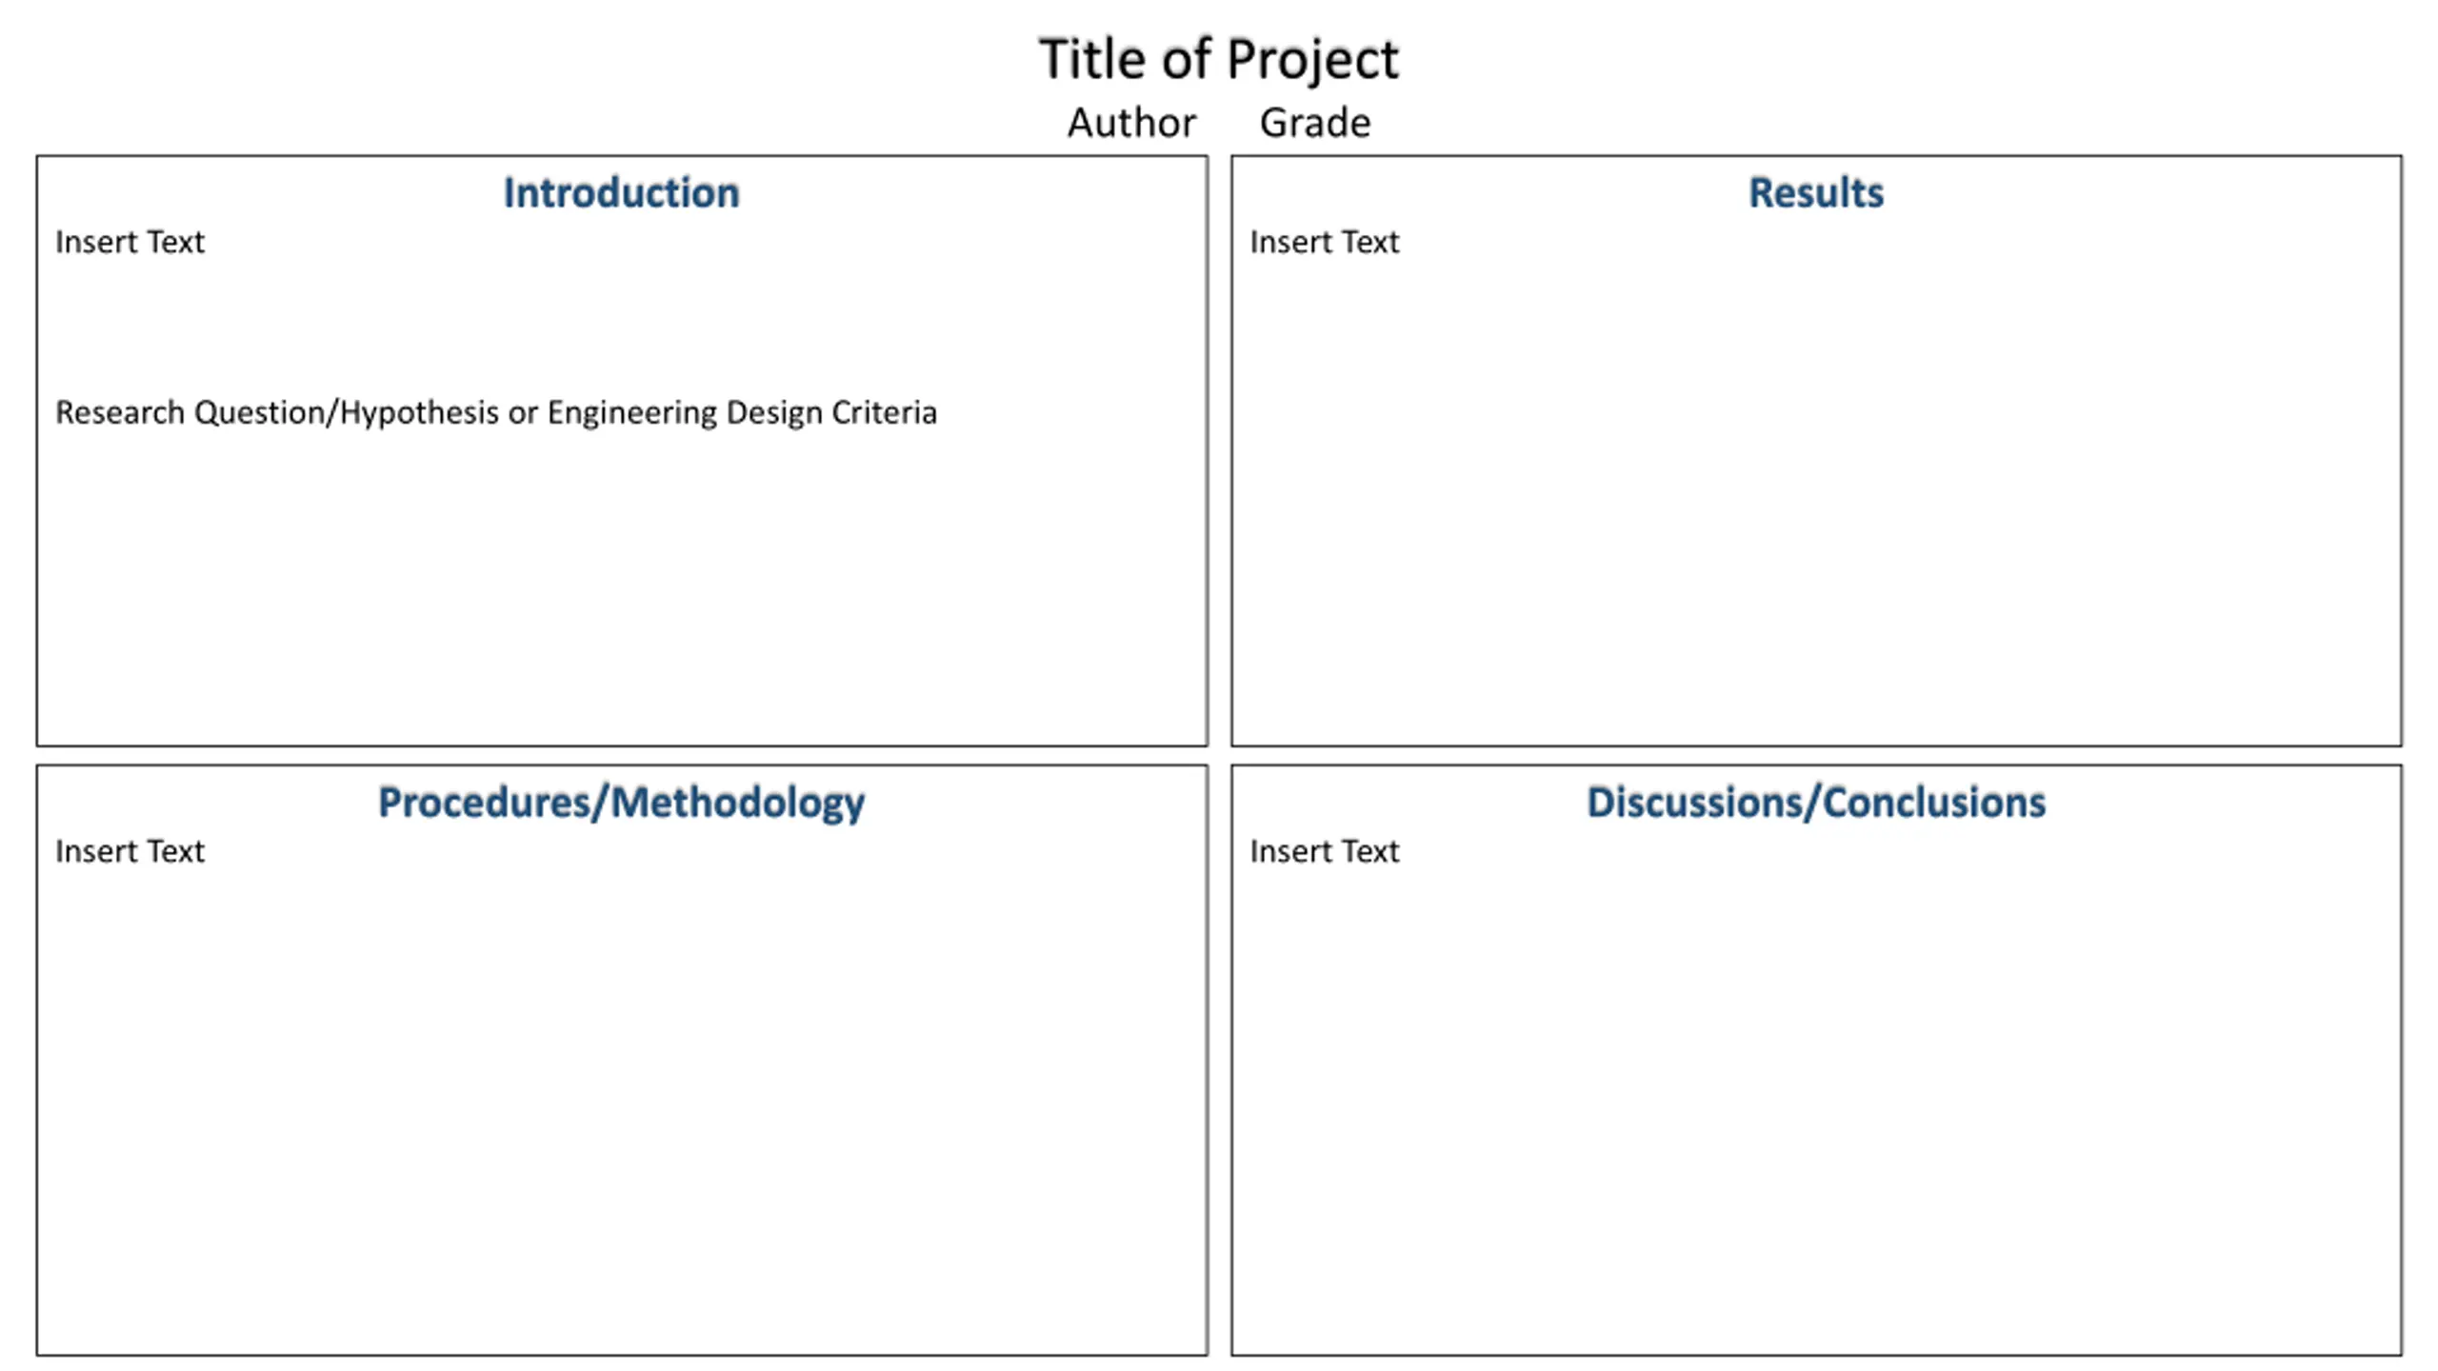Click the Grade placeholder text
2438x1371 pixels.
1315,123
